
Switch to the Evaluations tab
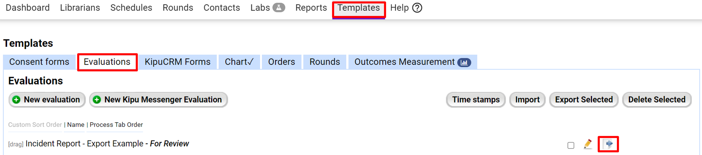(107, 62)
